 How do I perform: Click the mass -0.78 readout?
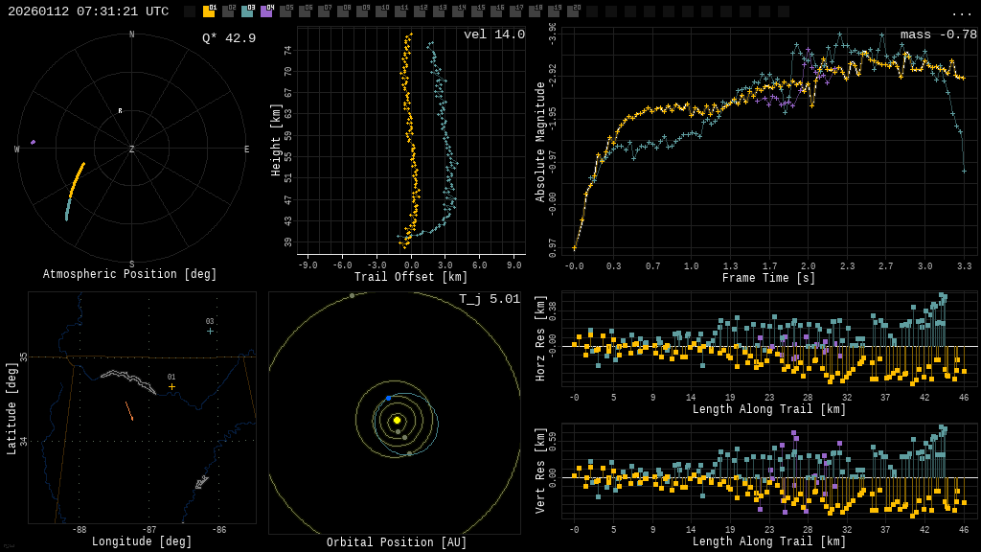(x=938, y=34)
